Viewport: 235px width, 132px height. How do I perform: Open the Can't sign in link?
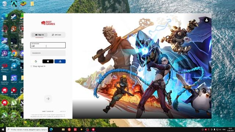[x=48, y=111]
